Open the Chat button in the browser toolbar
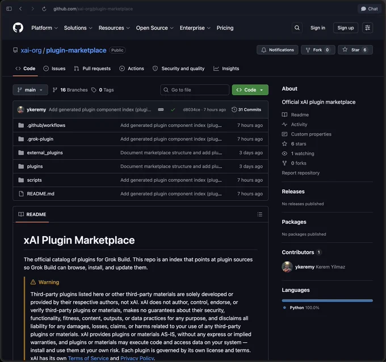 click(x=369, y=9)
